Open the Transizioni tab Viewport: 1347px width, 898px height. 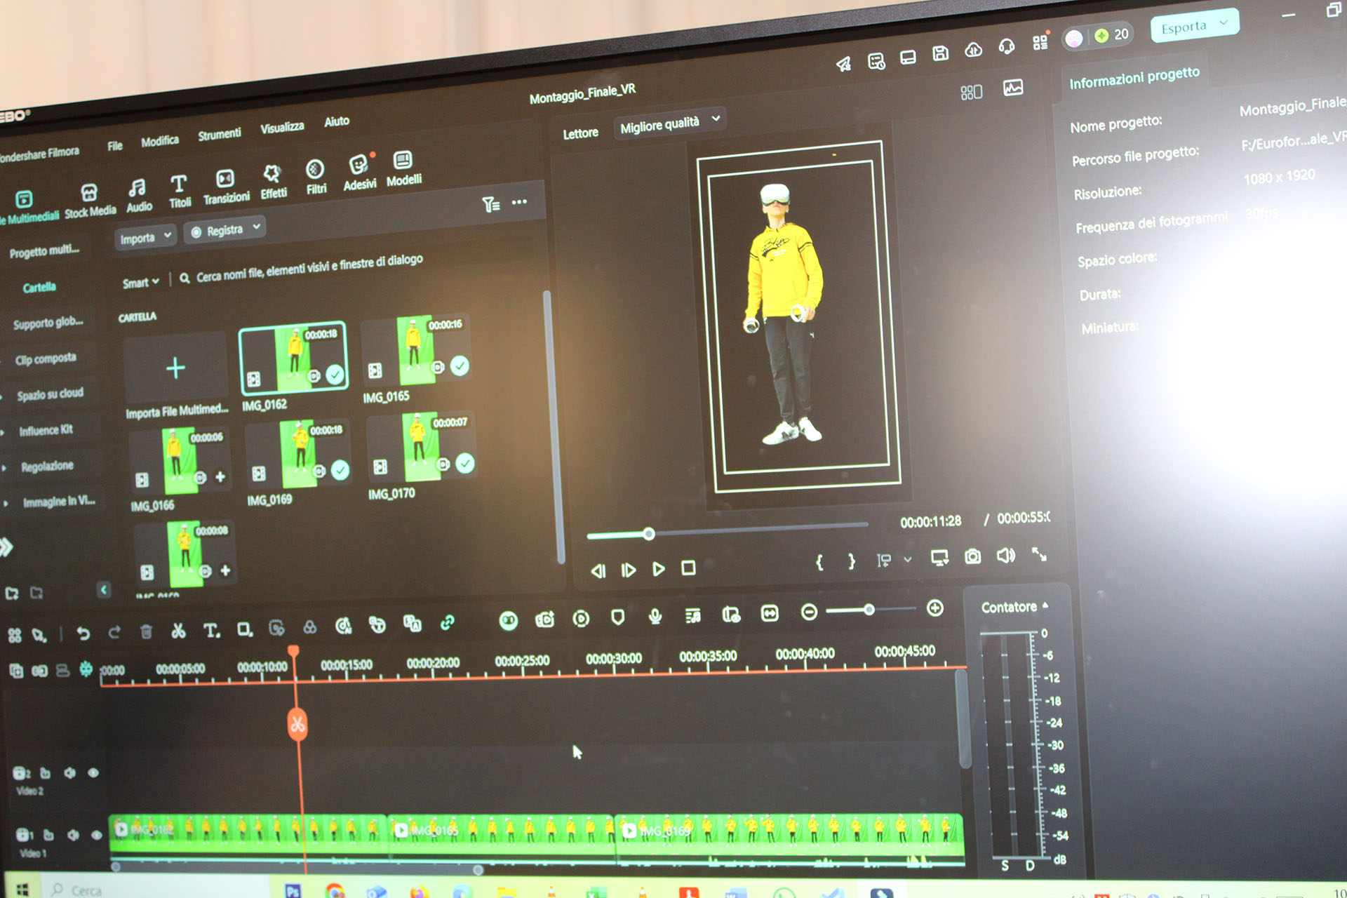[x=226, y=187]
